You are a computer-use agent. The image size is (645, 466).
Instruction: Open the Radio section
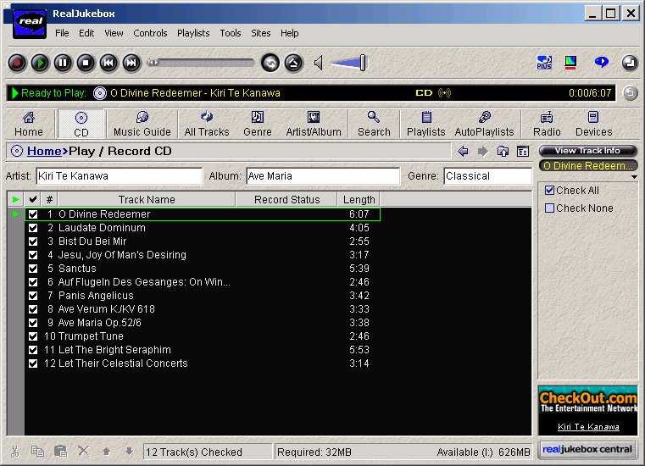[547, 124]
